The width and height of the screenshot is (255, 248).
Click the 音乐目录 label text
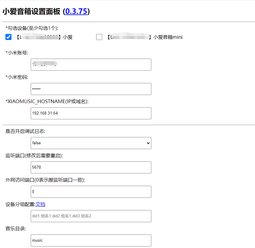click(x=16, y=228)
